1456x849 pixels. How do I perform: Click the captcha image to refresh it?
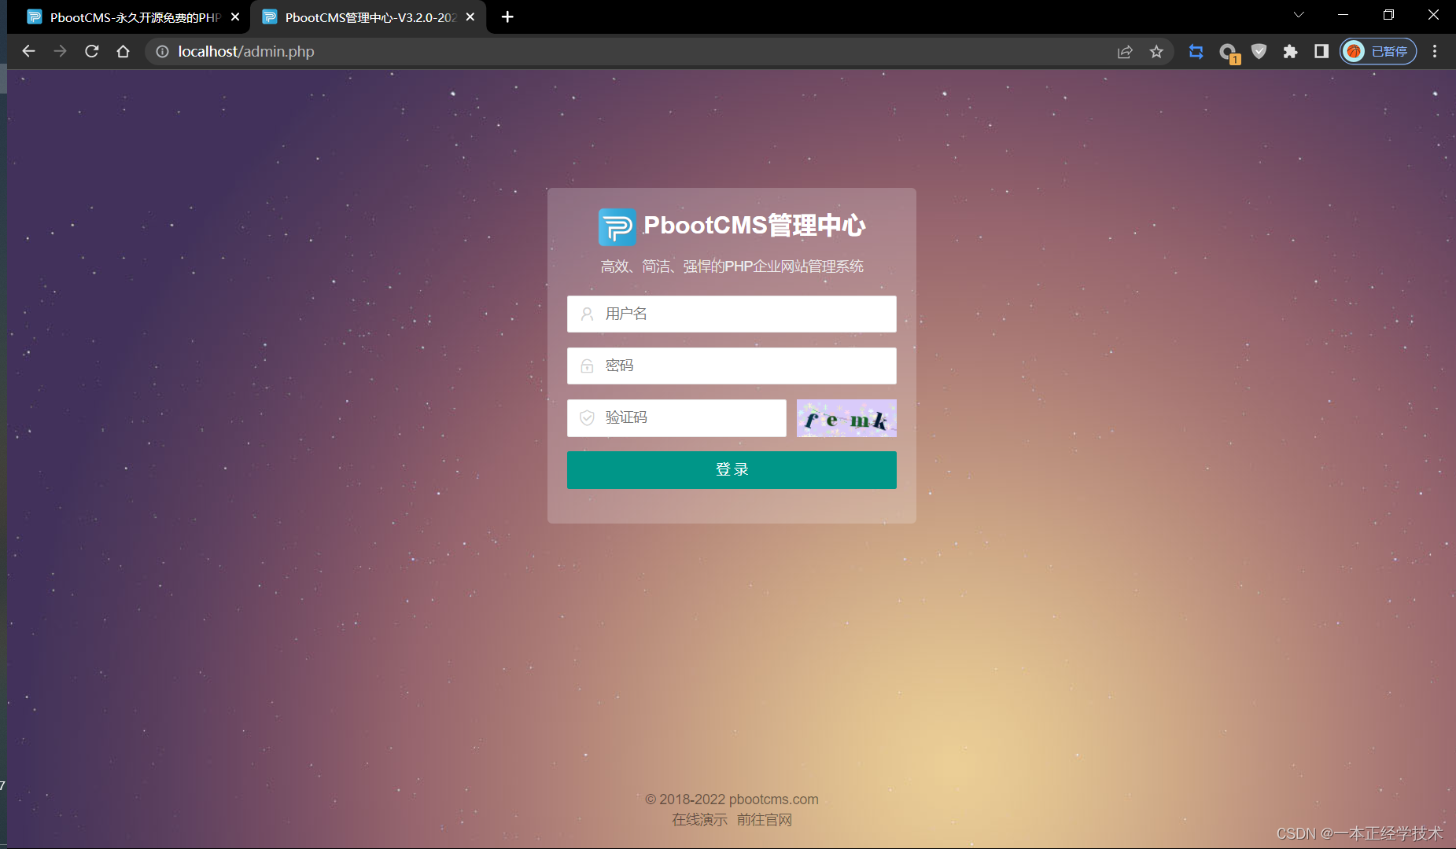pyautogui.click(x=846, y=417)
